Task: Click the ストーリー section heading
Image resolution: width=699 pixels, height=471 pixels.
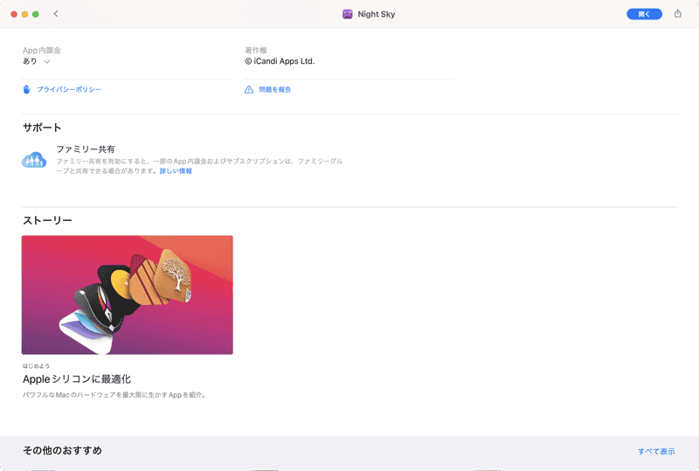Action: 47,220
